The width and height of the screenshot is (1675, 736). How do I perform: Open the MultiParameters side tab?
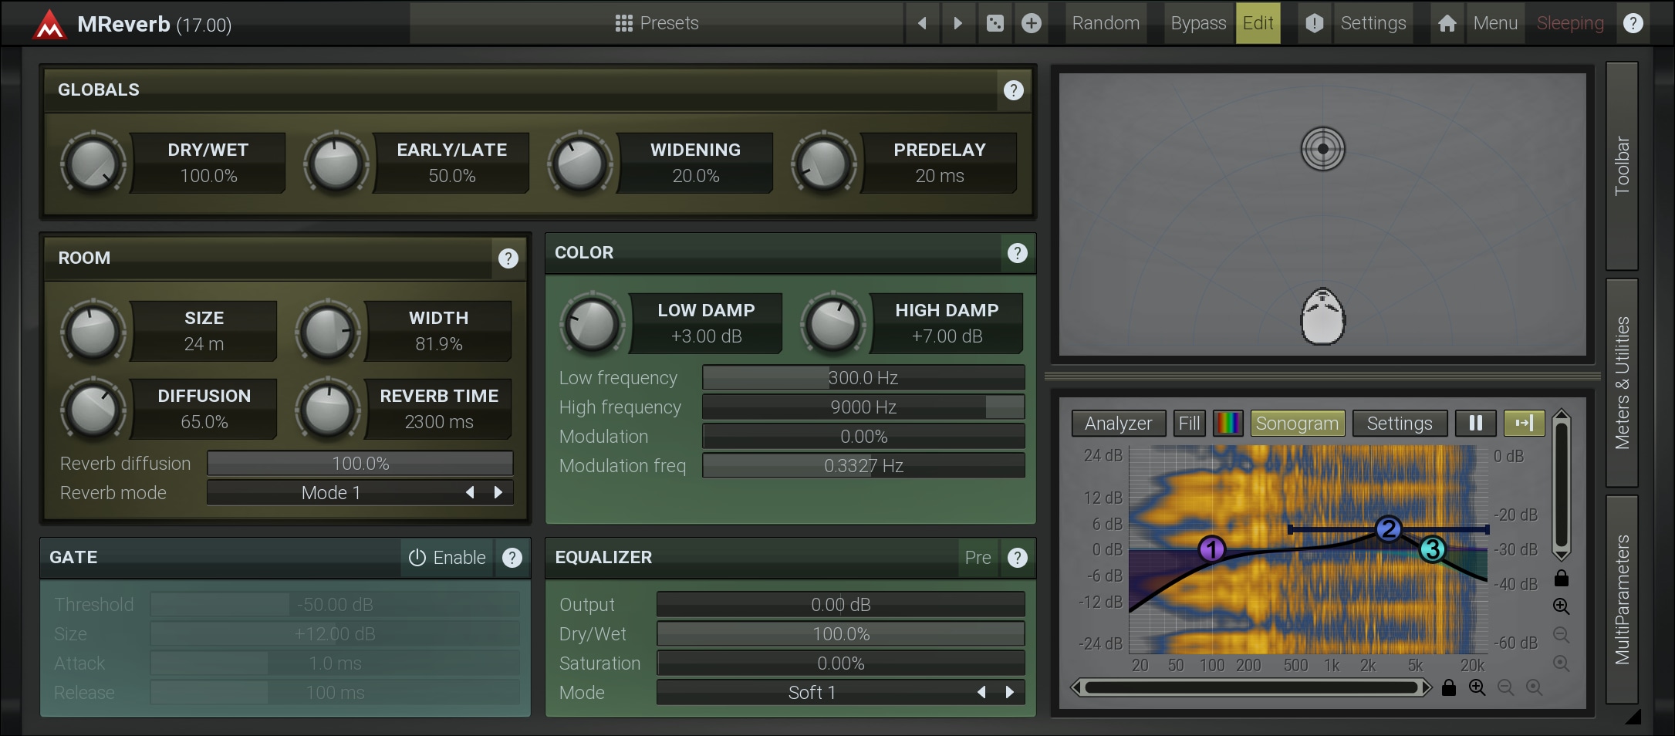click(x=1622, y=599)
